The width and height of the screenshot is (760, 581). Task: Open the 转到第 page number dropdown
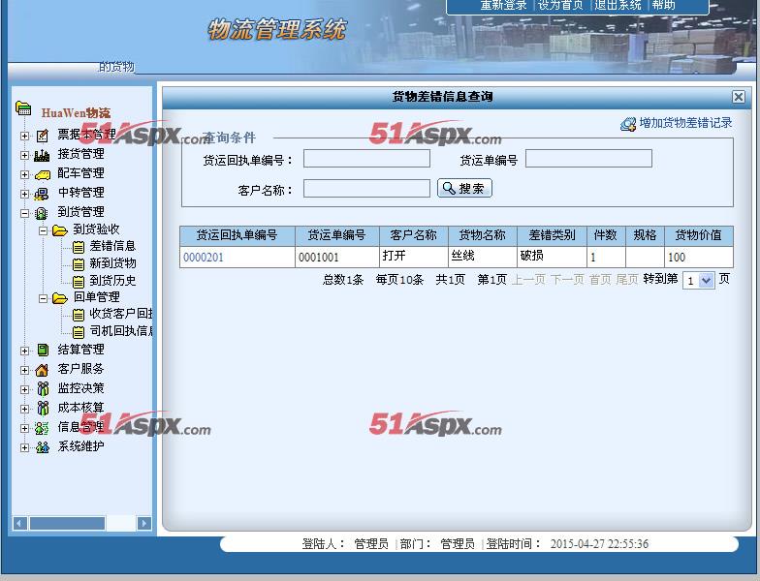click(698, 281)
